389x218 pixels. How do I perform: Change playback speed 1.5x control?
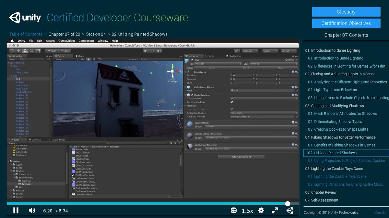tap(247, 211)
